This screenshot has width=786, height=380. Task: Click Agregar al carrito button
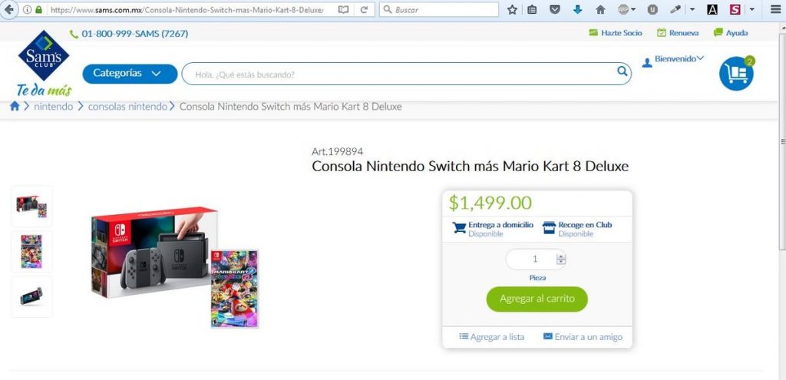point(537,299)
